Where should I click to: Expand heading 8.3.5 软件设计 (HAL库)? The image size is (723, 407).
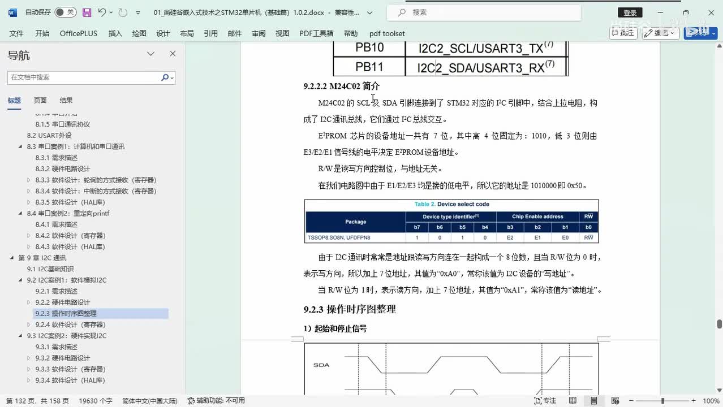29,202
